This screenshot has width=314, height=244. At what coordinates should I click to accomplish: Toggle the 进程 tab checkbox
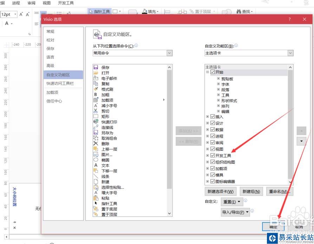(x=212, y=136)
